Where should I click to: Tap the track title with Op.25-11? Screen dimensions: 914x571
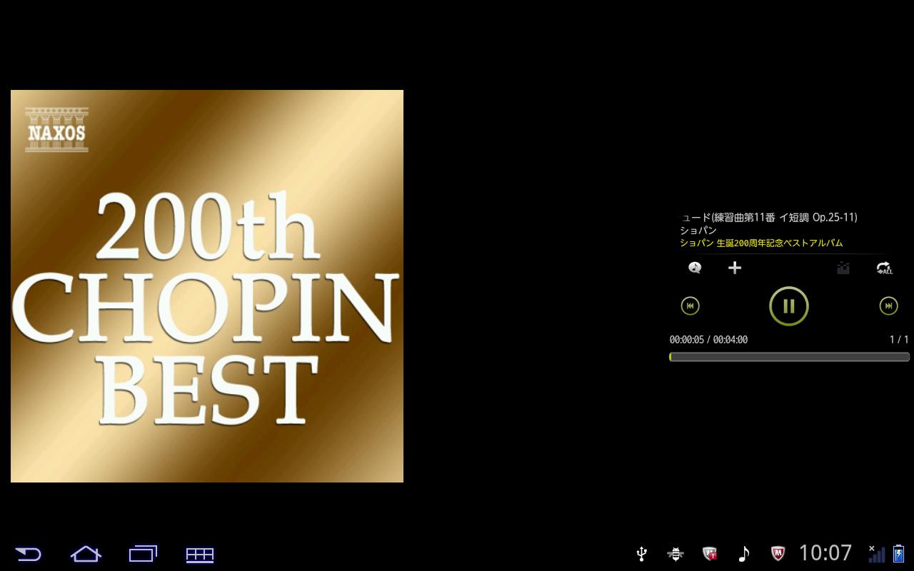tap(768, 217)
